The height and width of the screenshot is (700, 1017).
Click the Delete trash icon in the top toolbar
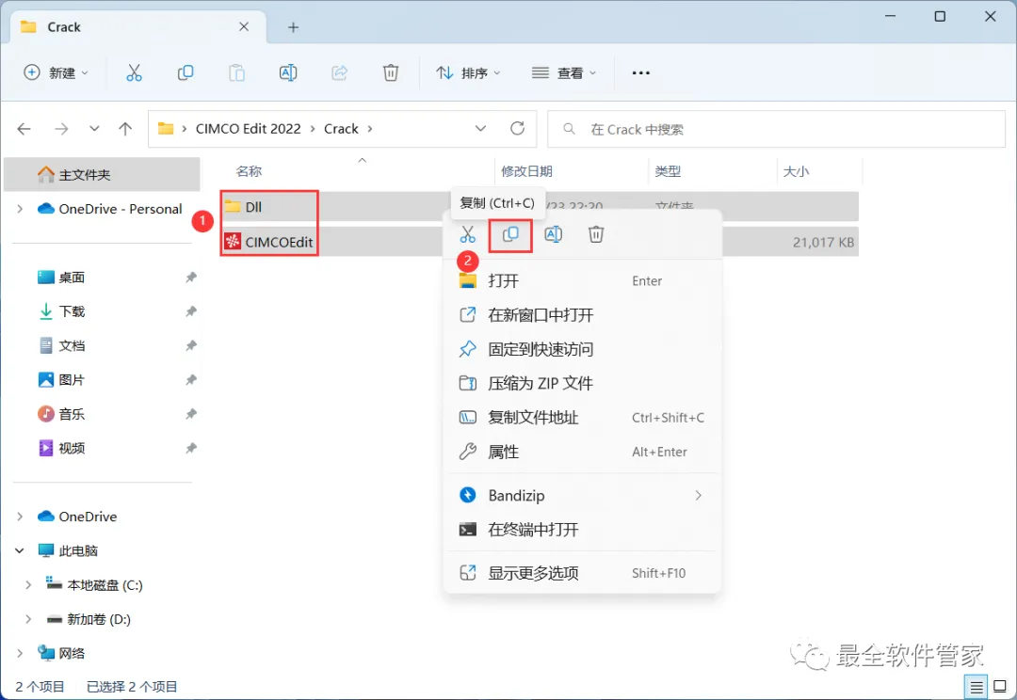point(391,72)
